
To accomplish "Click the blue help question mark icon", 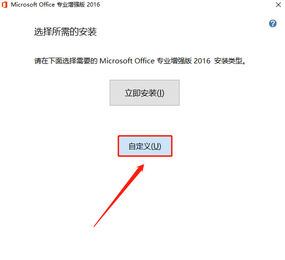I will 273,23.
